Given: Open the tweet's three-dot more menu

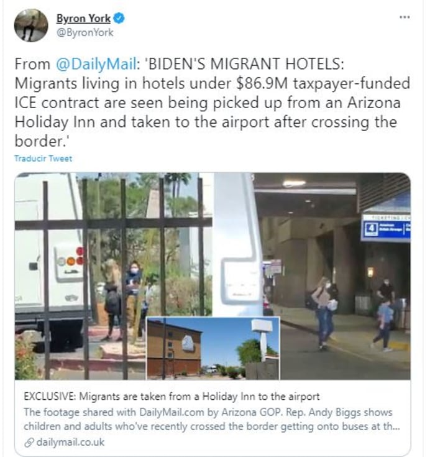Looking at the screenshot, I should coord(405,17).
